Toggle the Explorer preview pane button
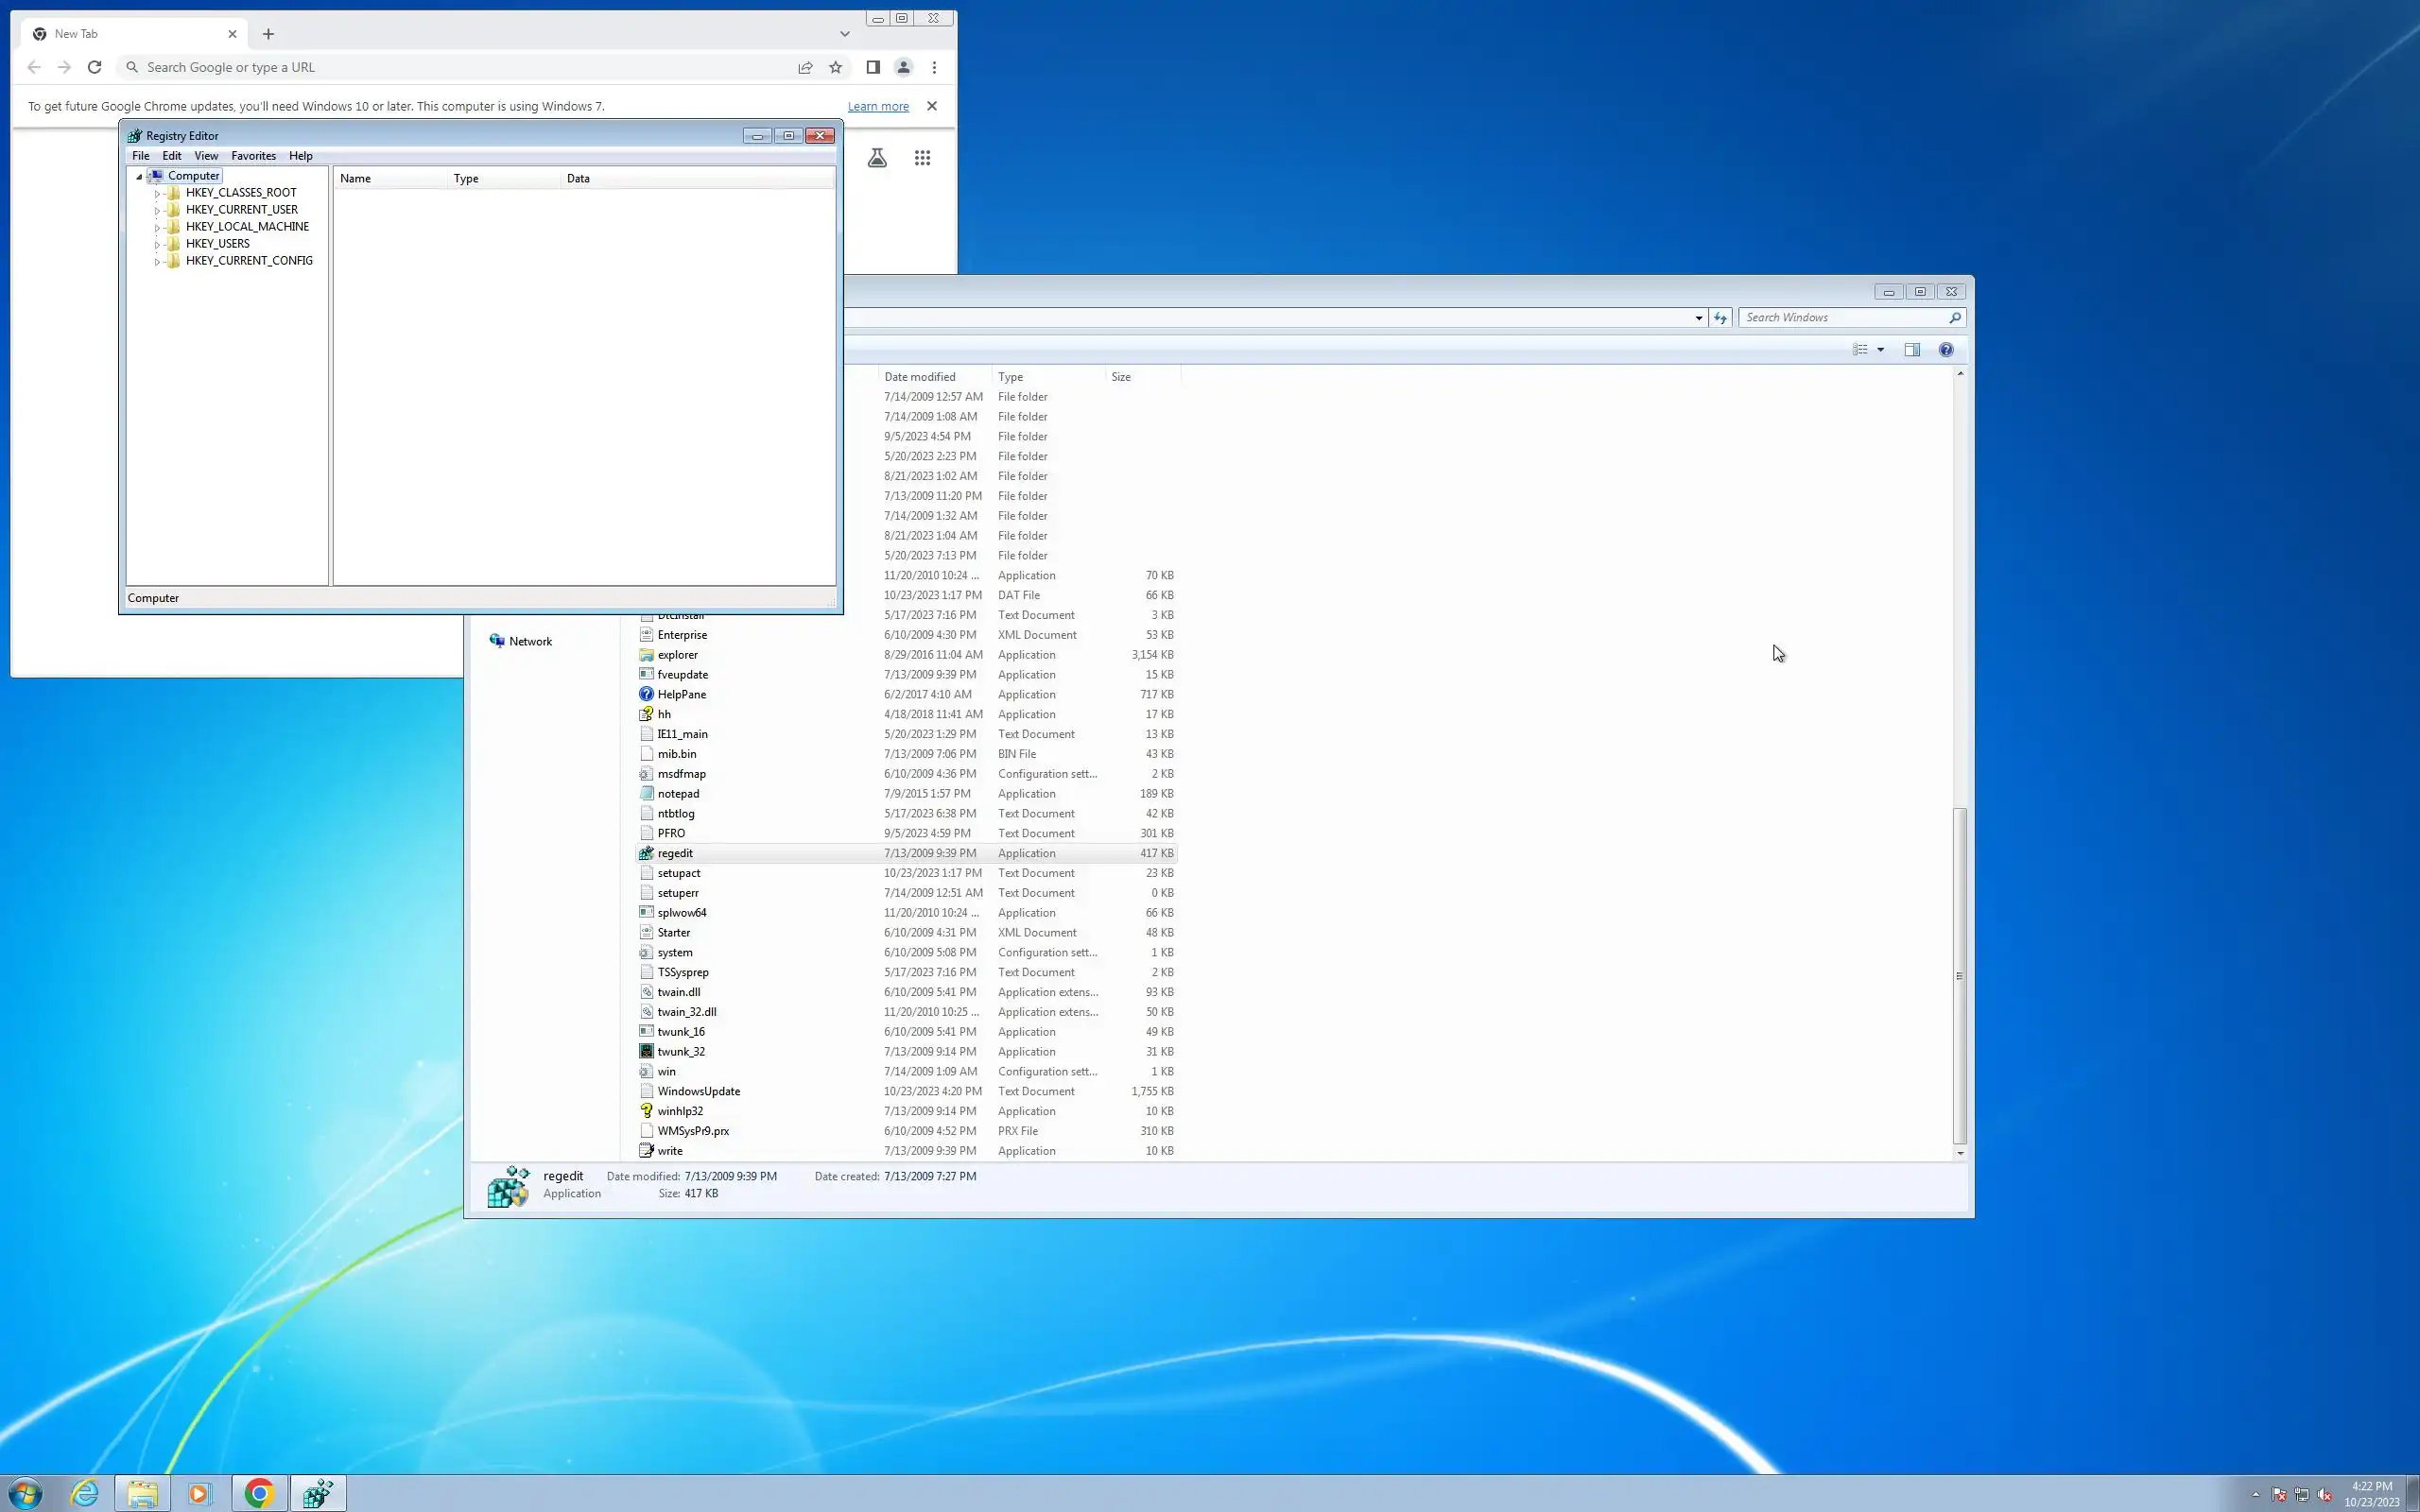 1911,350
